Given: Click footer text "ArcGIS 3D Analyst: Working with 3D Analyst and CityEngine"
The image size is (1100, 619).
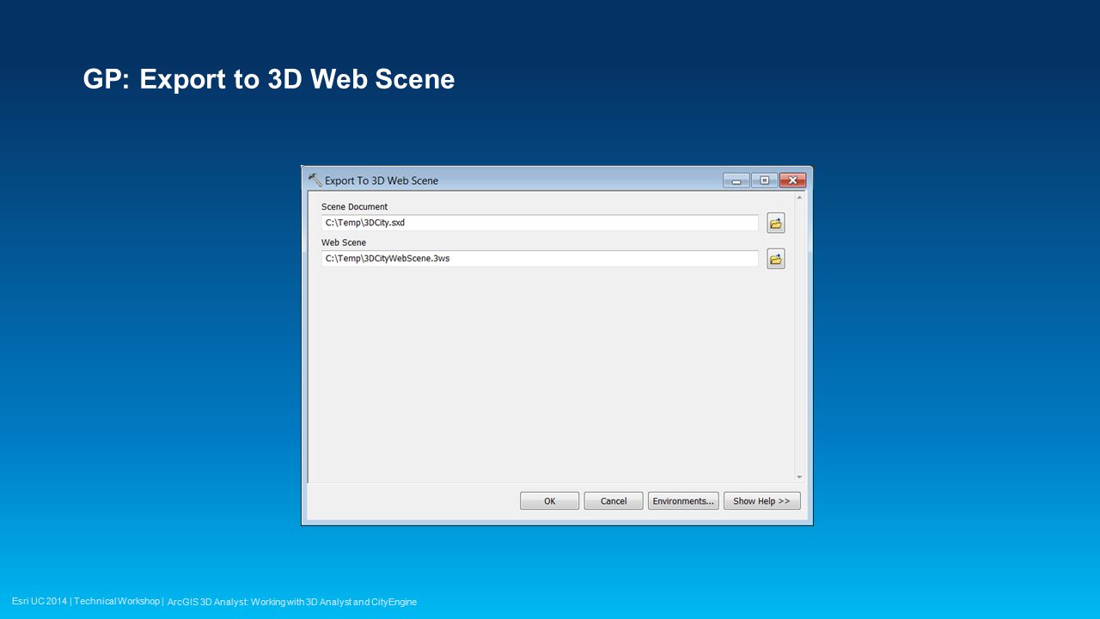Looking at the screenshot, I should [292, 602].
